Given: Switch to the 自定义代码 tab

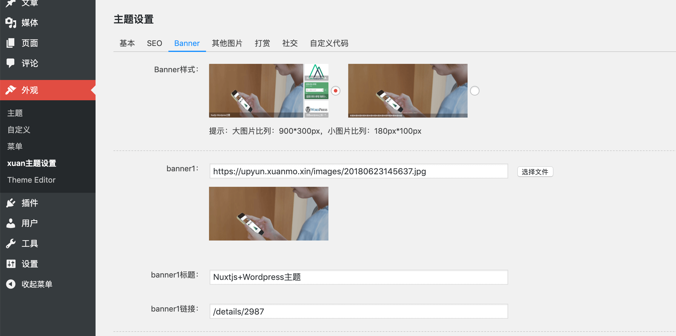Looking at the screenshot, I should (x=329, y=44).
